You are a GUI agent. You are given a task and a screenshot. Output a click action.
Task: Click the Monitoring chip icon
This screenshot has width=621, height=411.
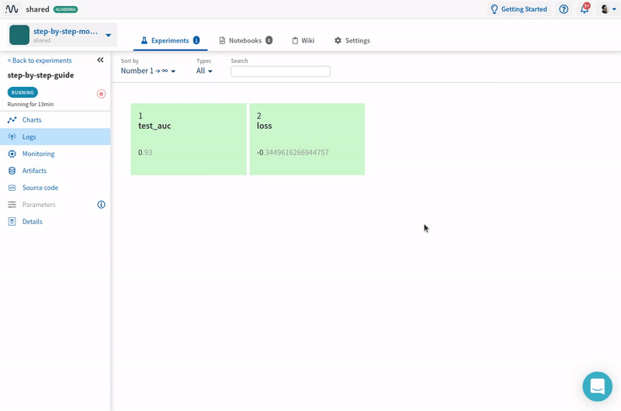[12, 154]
